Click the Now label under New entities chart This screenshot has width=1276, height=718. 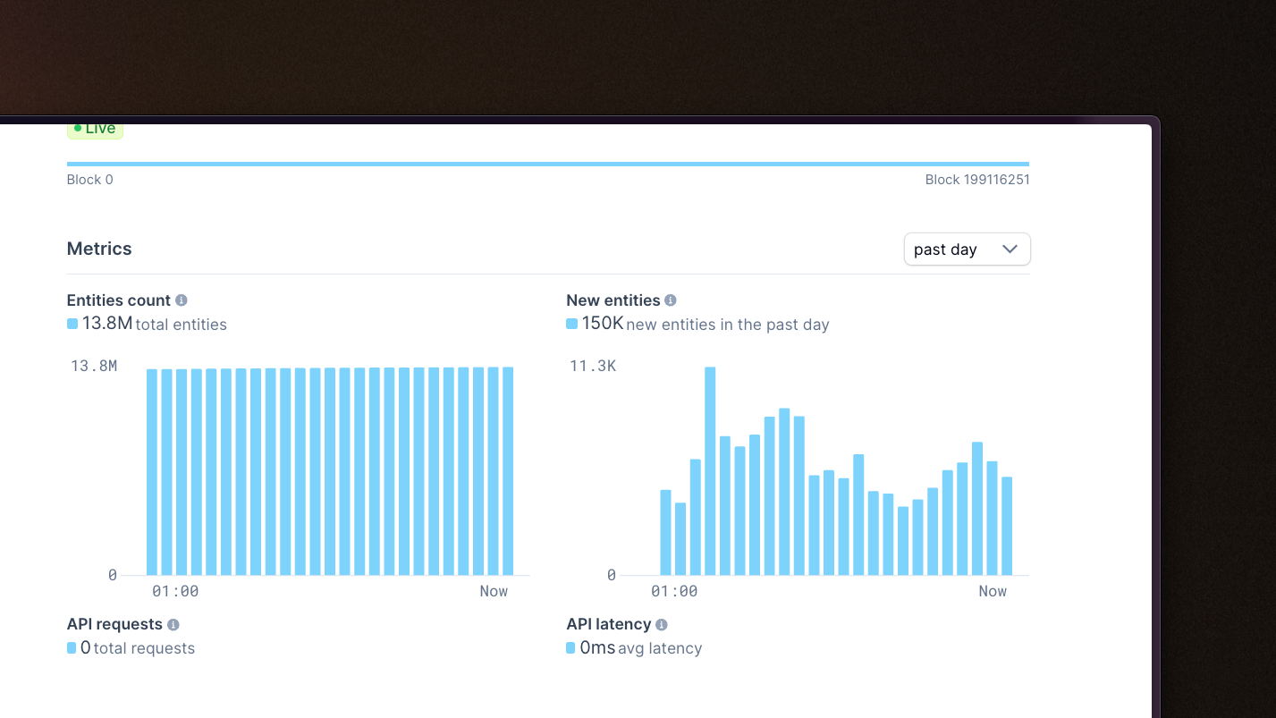click(993, 591)
